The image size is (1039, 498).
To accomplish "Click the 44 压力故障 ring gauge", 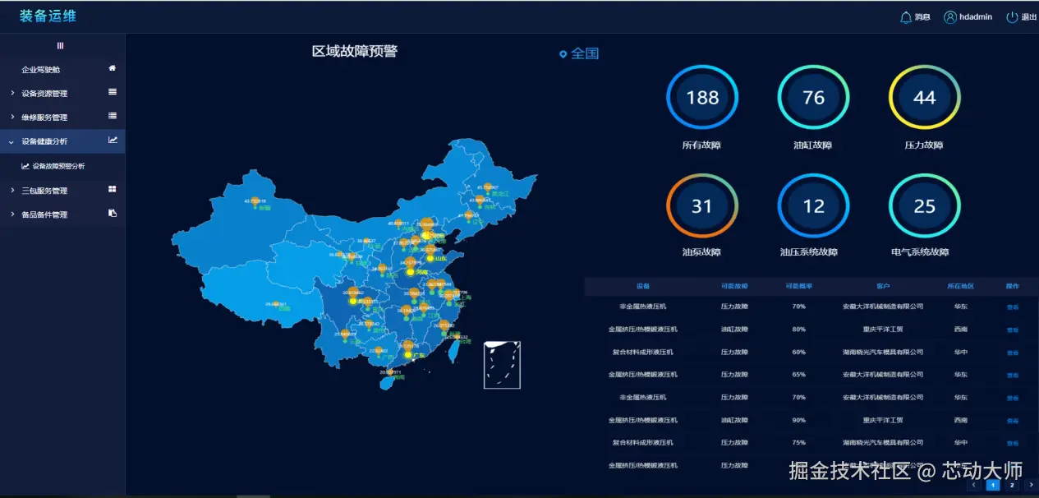I will point(925,98).
